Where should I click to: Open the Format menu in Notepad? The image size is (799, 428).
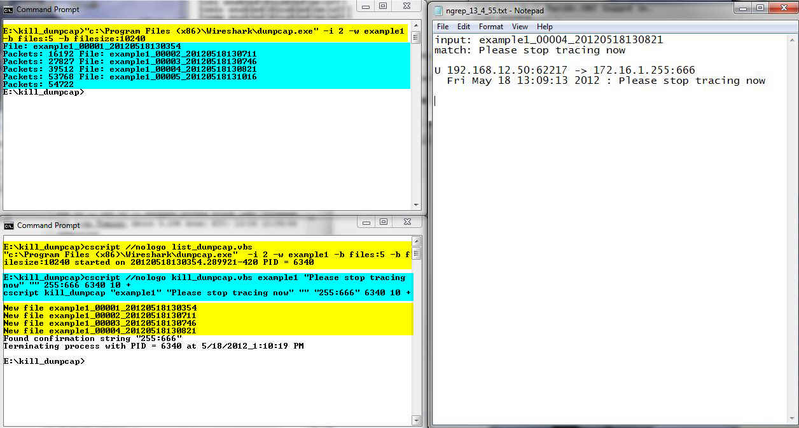click(491, 27)
